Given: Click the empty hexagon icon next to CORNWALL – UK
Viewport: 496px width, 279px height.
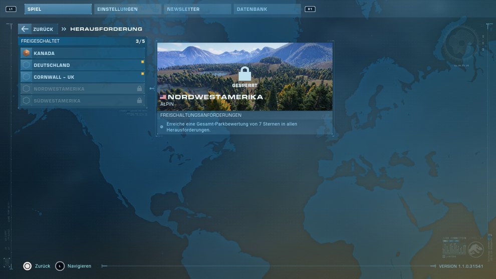Looking at the screenshot, I should pyautogui.click(x=26, y=77).
